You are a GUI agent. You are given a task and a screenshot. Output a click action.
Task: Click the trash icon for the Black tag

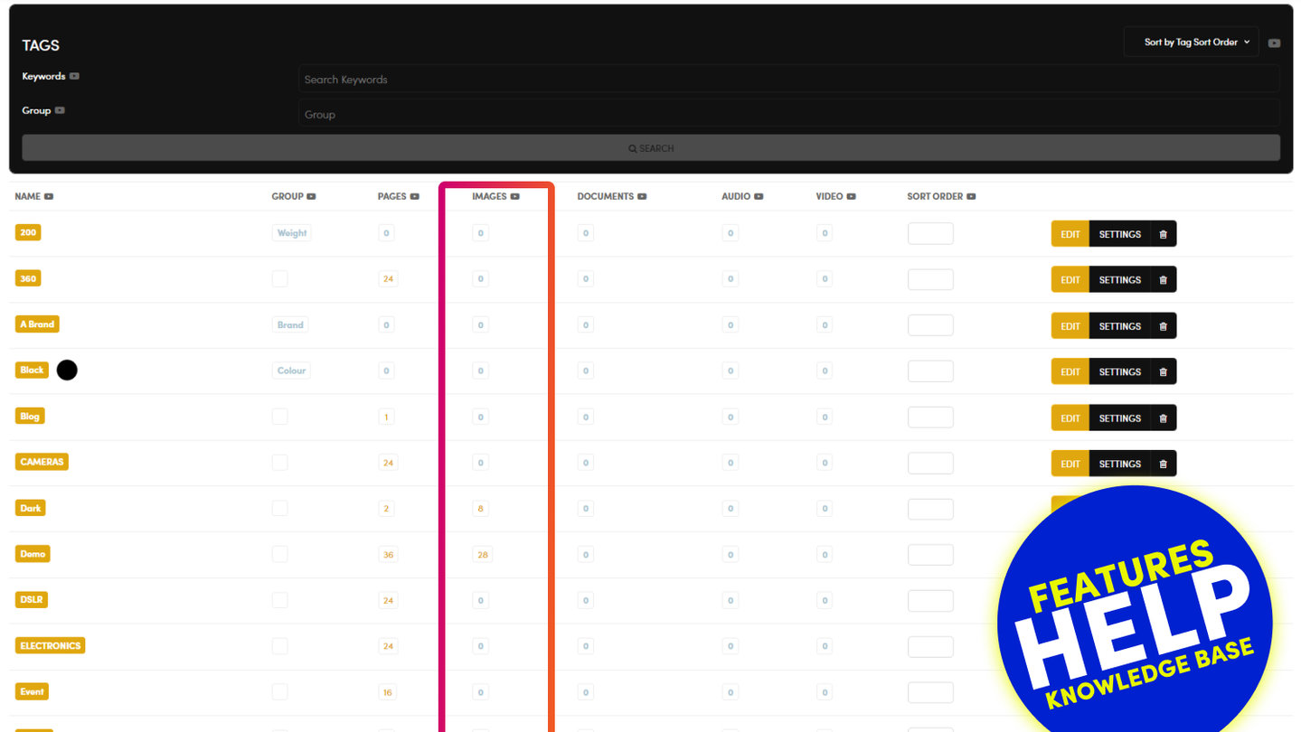1163,372
